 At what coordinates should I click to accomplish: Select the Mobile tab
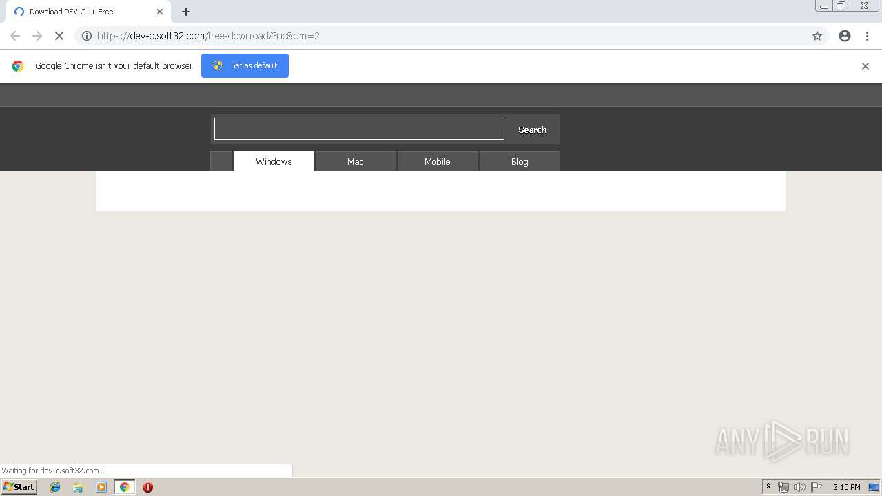click(438, 161)
